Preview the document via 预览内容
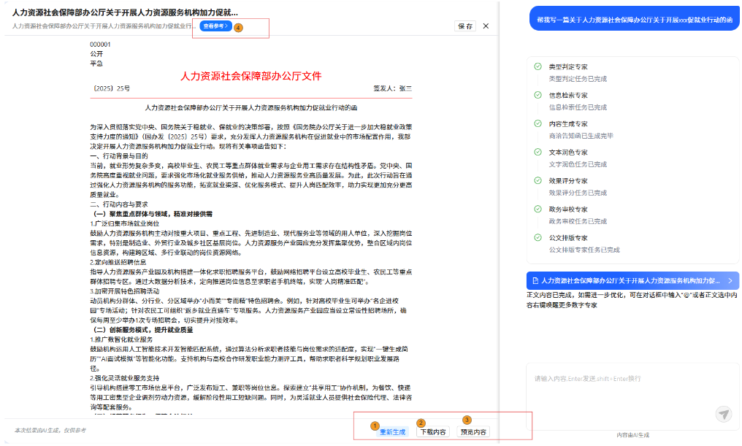The width and height of the screenshot is (742, 446). (x=473, y=432)
